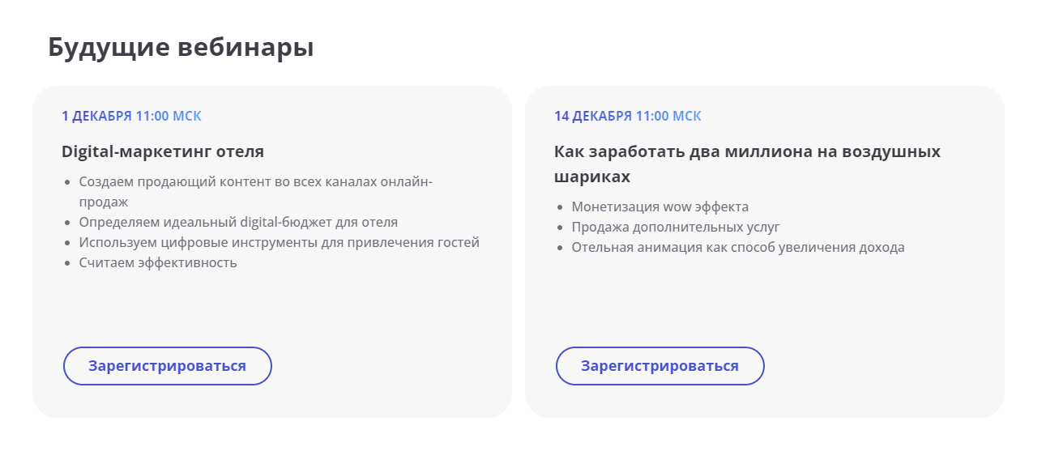Click the "11:00 МСК" time on the Digital-маркетинг card
The width and height of the screenshot is (1046, 464).
169,116
